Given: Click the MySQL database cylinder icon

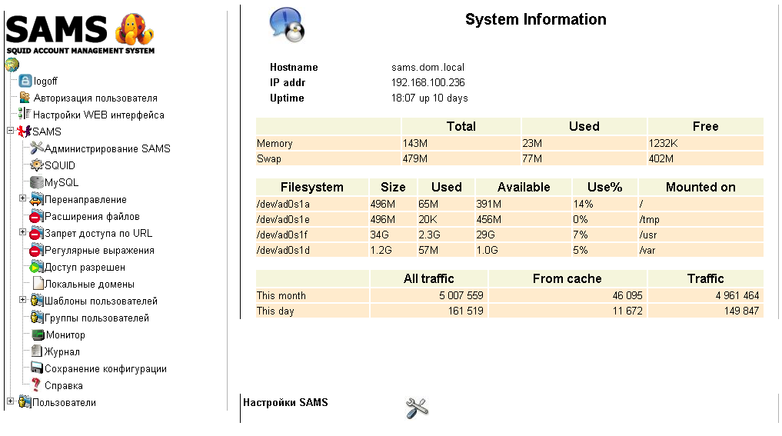Looking at the screenshot, I should tap(36, 182).
